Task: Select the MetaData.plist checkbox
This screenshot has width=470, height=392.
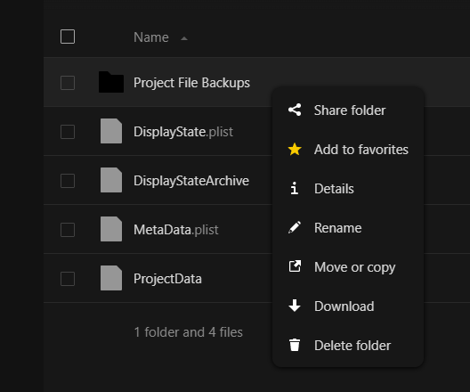Action: pyautogui.click(x=68, y=230)
